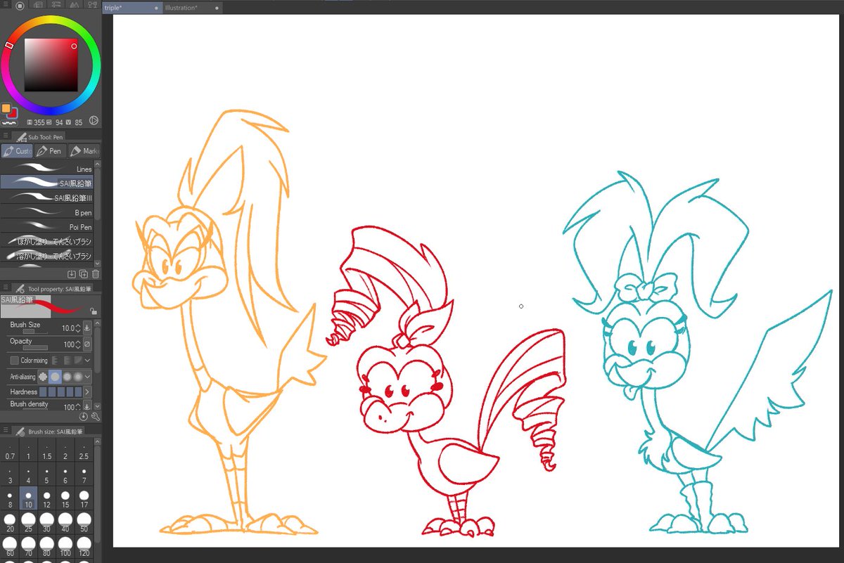
Task: Select the SAI風鉛筆III brush
Action: coord(47,198)
